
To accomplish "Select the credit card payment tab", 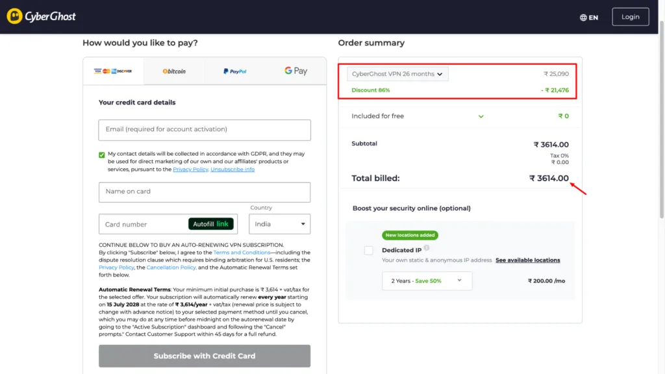I will pos(113,71).
